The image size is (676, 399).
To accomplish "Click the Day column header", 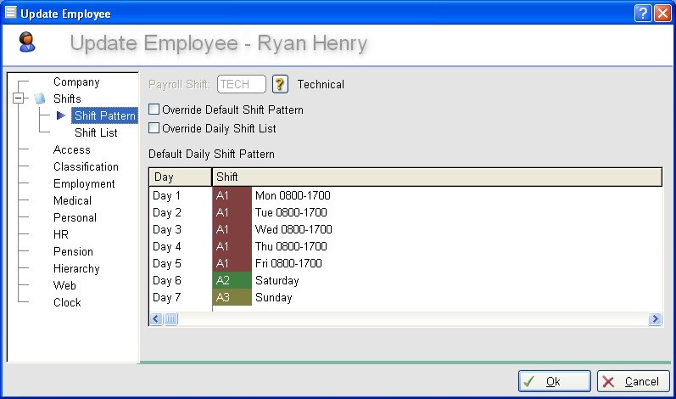I will [x=180, y=177].
